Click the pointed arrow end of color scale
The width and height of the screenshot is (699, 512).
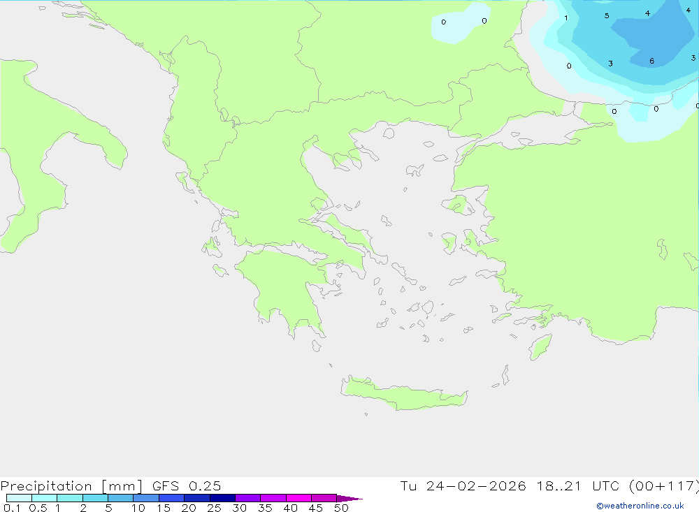coord(349,499)
